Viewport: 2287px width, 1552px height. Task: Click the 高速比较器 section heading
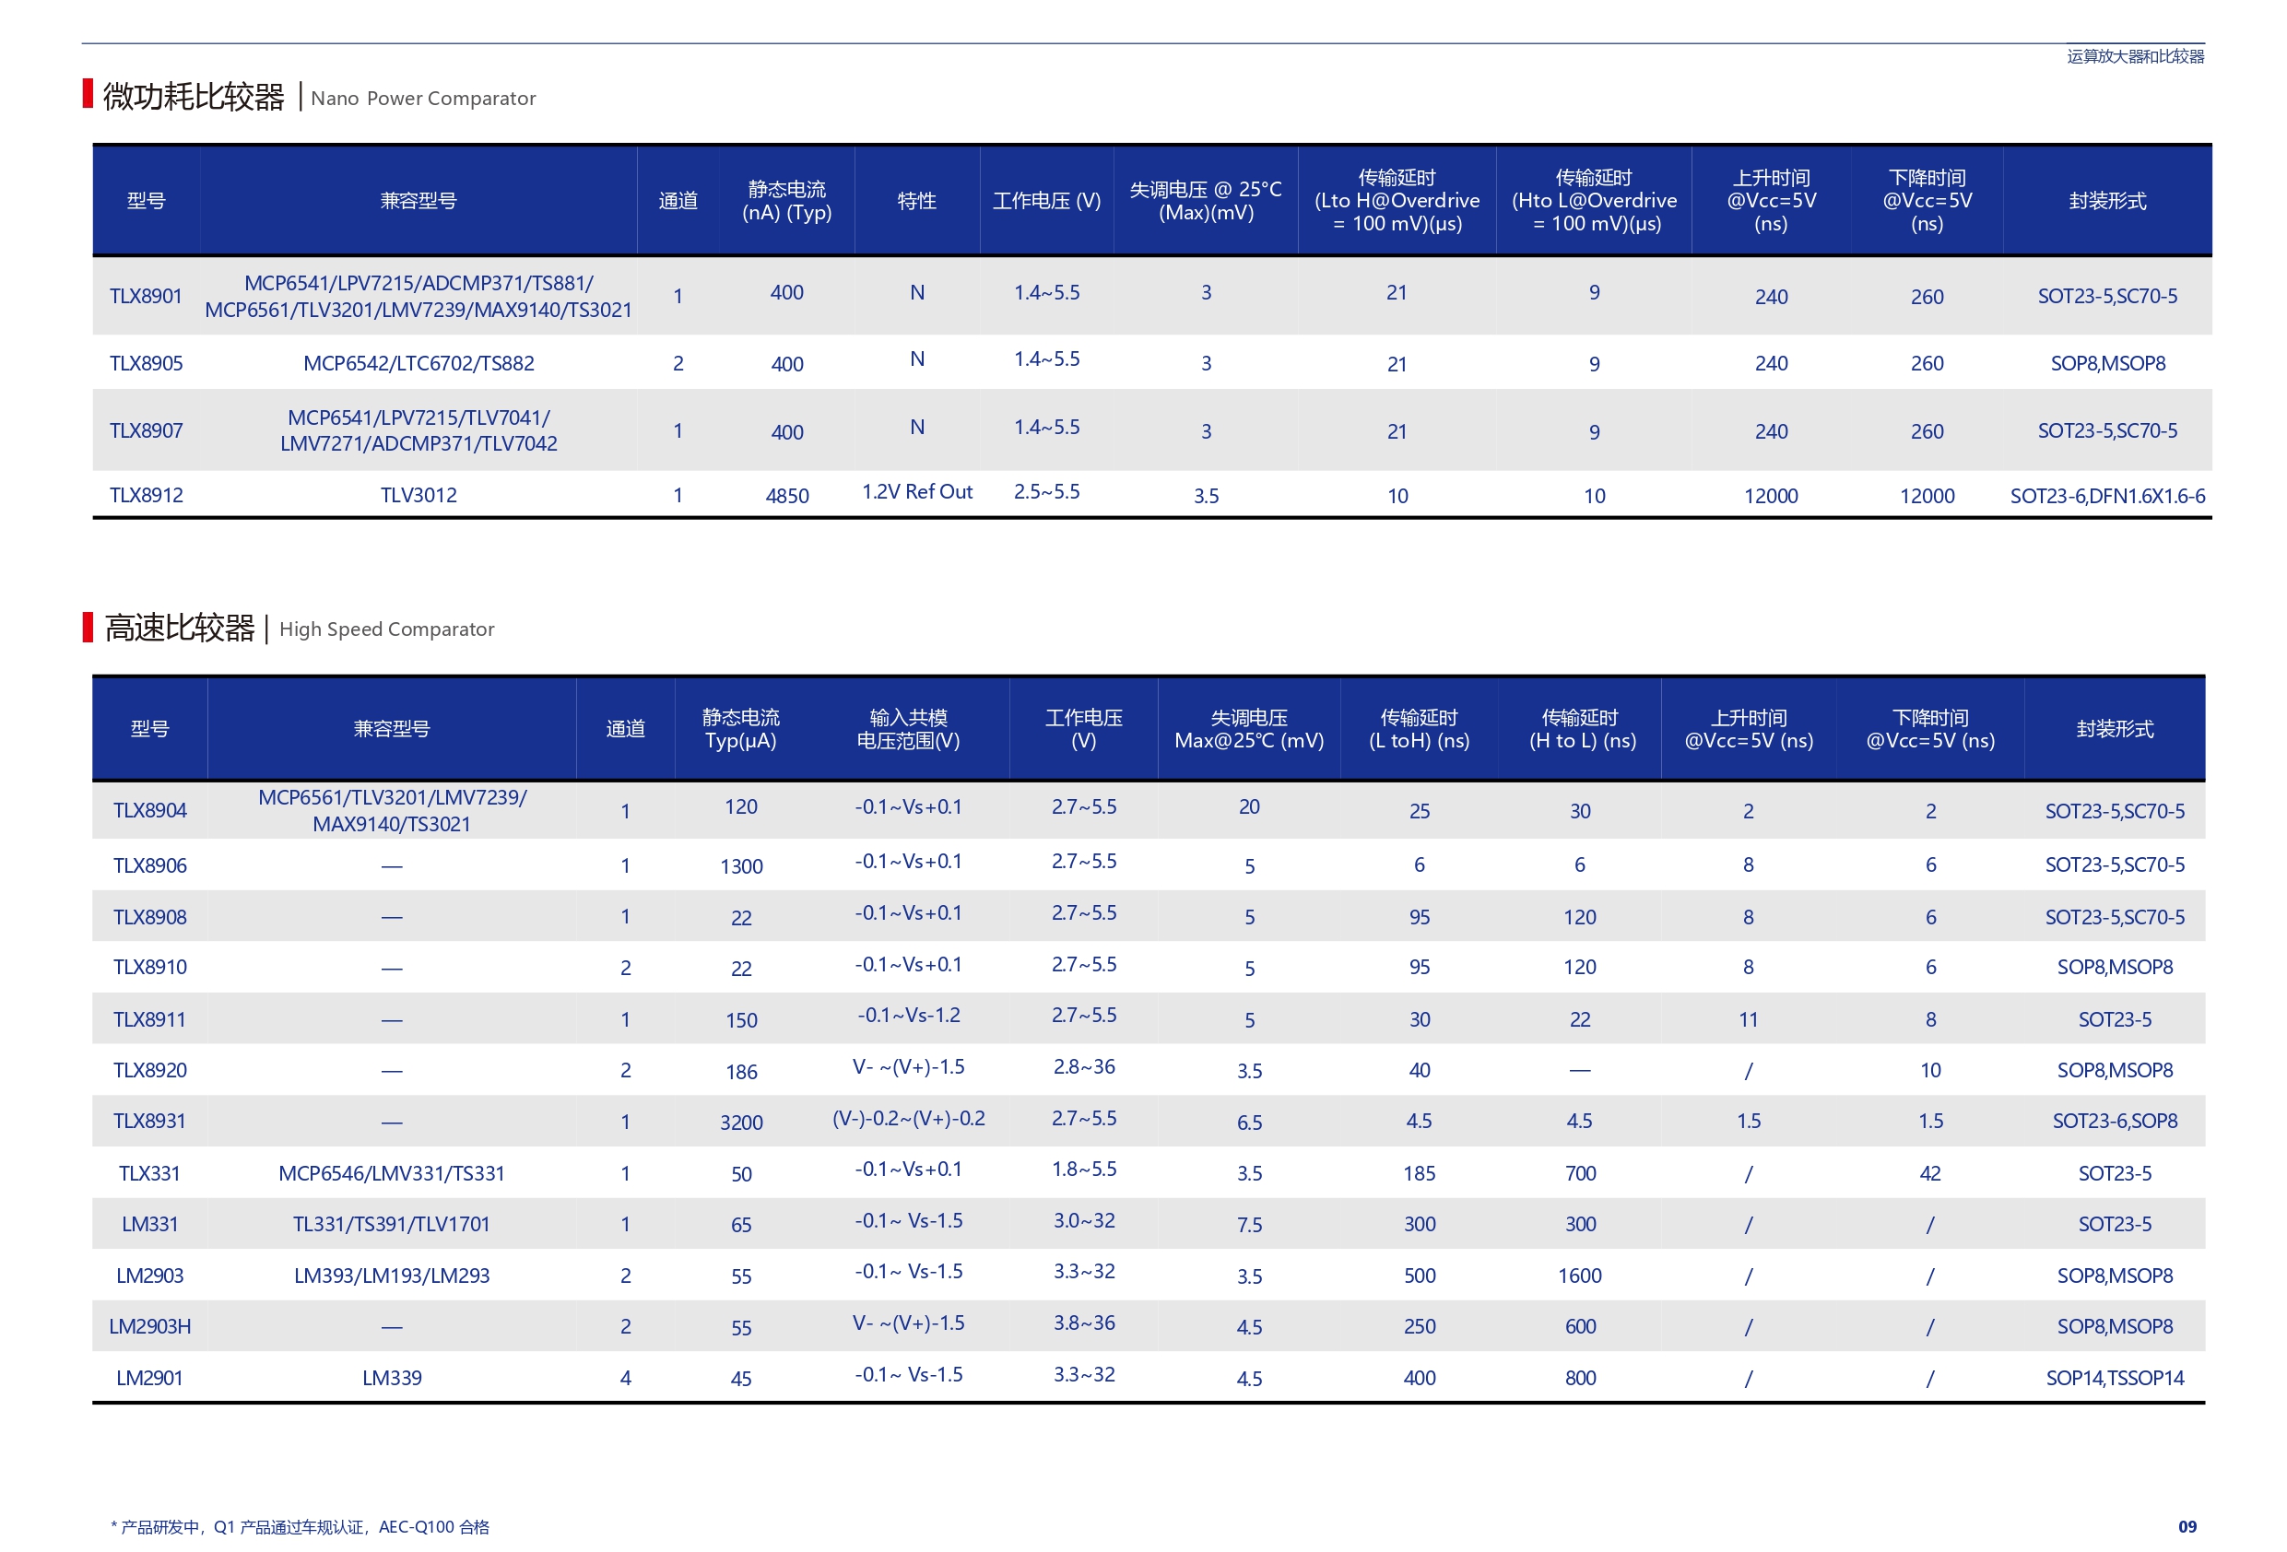(179, 628)
